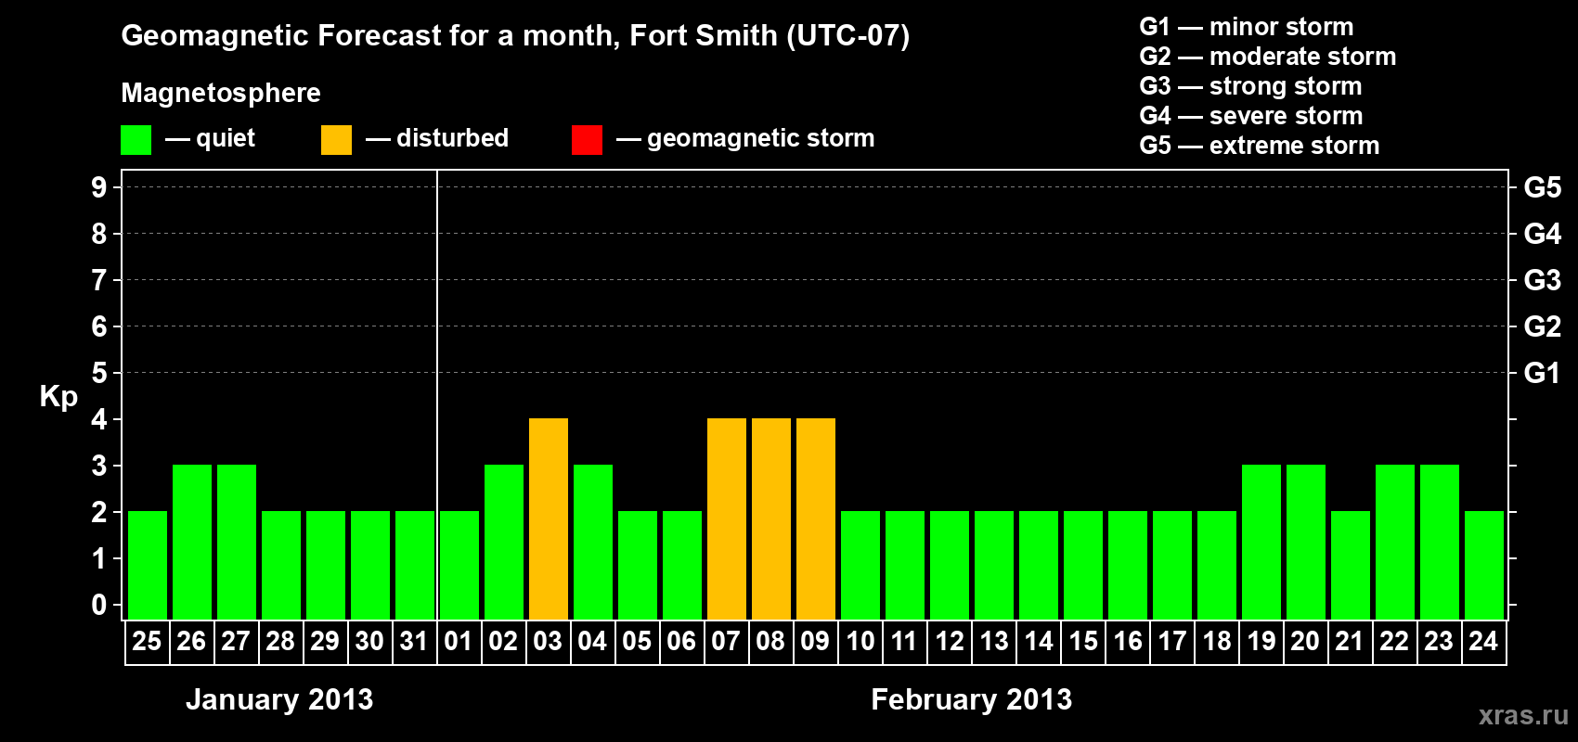The width and height of the screenshot is (1578, 742).
Task: Click the green bar for January 25
Action: pos(148,566)
